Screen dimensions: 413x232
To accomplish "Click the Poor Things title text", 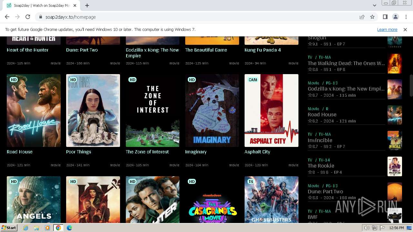I will pyautogui.click(x=79, y=152).
